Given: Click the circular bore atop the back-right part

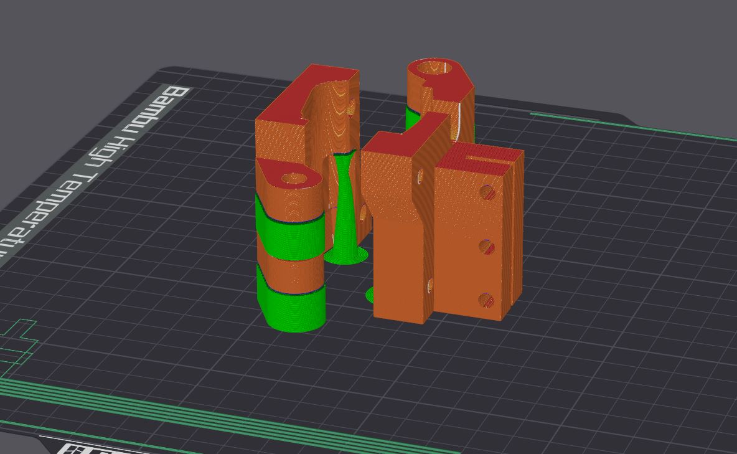Looking at the screenshot, I should (433, 68).
